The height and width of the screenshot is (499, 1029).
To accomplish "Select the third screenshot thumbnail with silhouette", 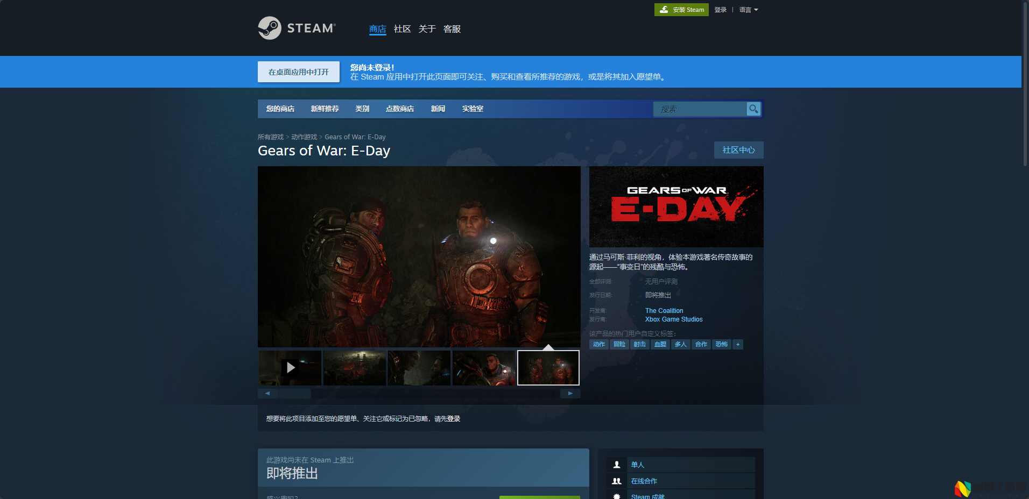I will click(x=419, y=368).
